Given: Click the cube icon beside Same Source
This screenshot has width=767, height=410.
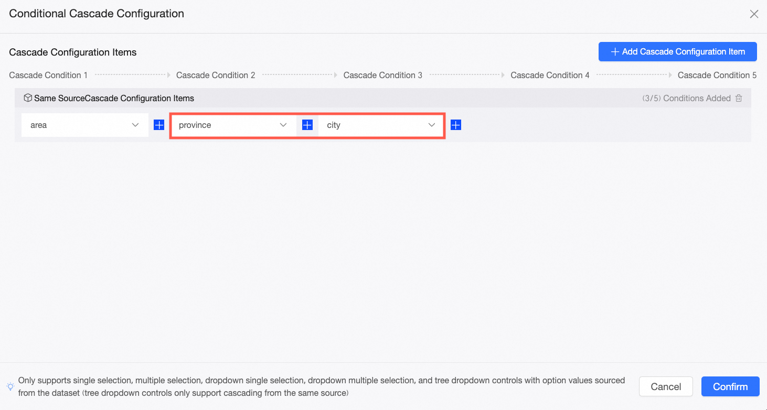Looking at the screenshot, I should click(28, 98).
